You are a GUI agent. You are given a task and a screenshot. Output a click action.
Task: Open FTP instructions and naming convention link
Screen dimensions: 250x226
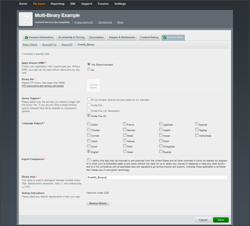point(43,86)
